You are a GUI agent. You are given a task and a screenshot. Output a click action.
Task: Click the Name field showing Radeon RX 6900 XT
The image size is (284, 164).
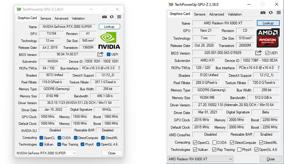click(x=223, y=23)
